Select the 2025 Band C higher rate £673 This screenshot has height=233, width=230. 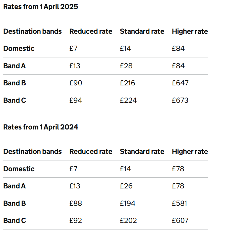180,101
